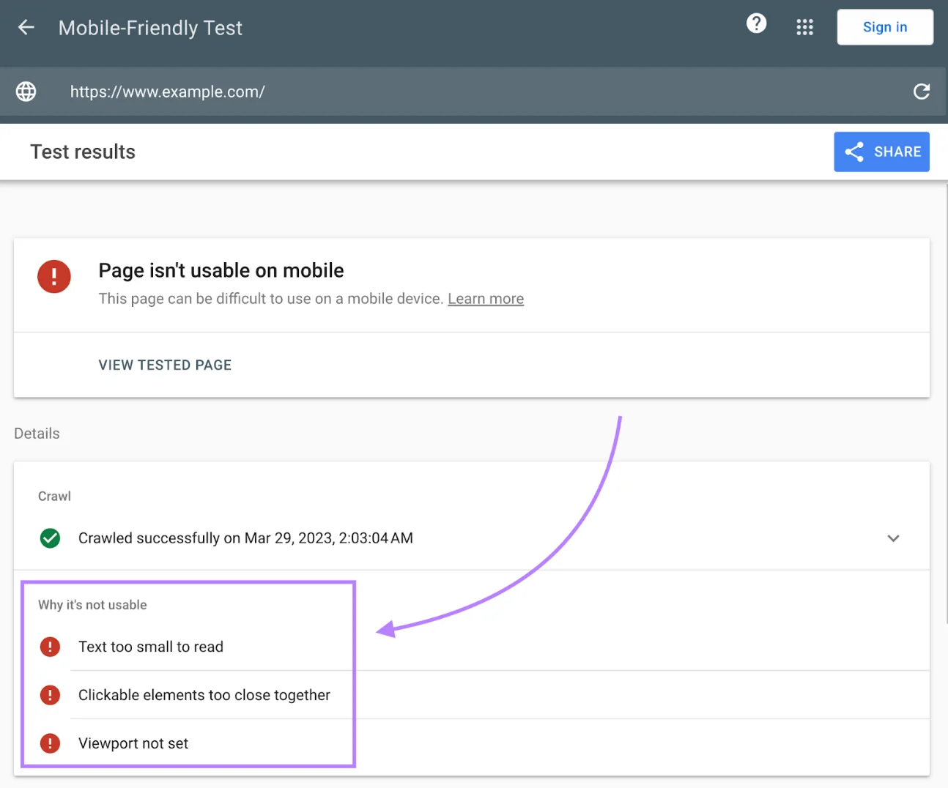Screen dimensions: 948x788
Task: Click the green success checkmark under Crawl
Action: click(x=50, y=538)
